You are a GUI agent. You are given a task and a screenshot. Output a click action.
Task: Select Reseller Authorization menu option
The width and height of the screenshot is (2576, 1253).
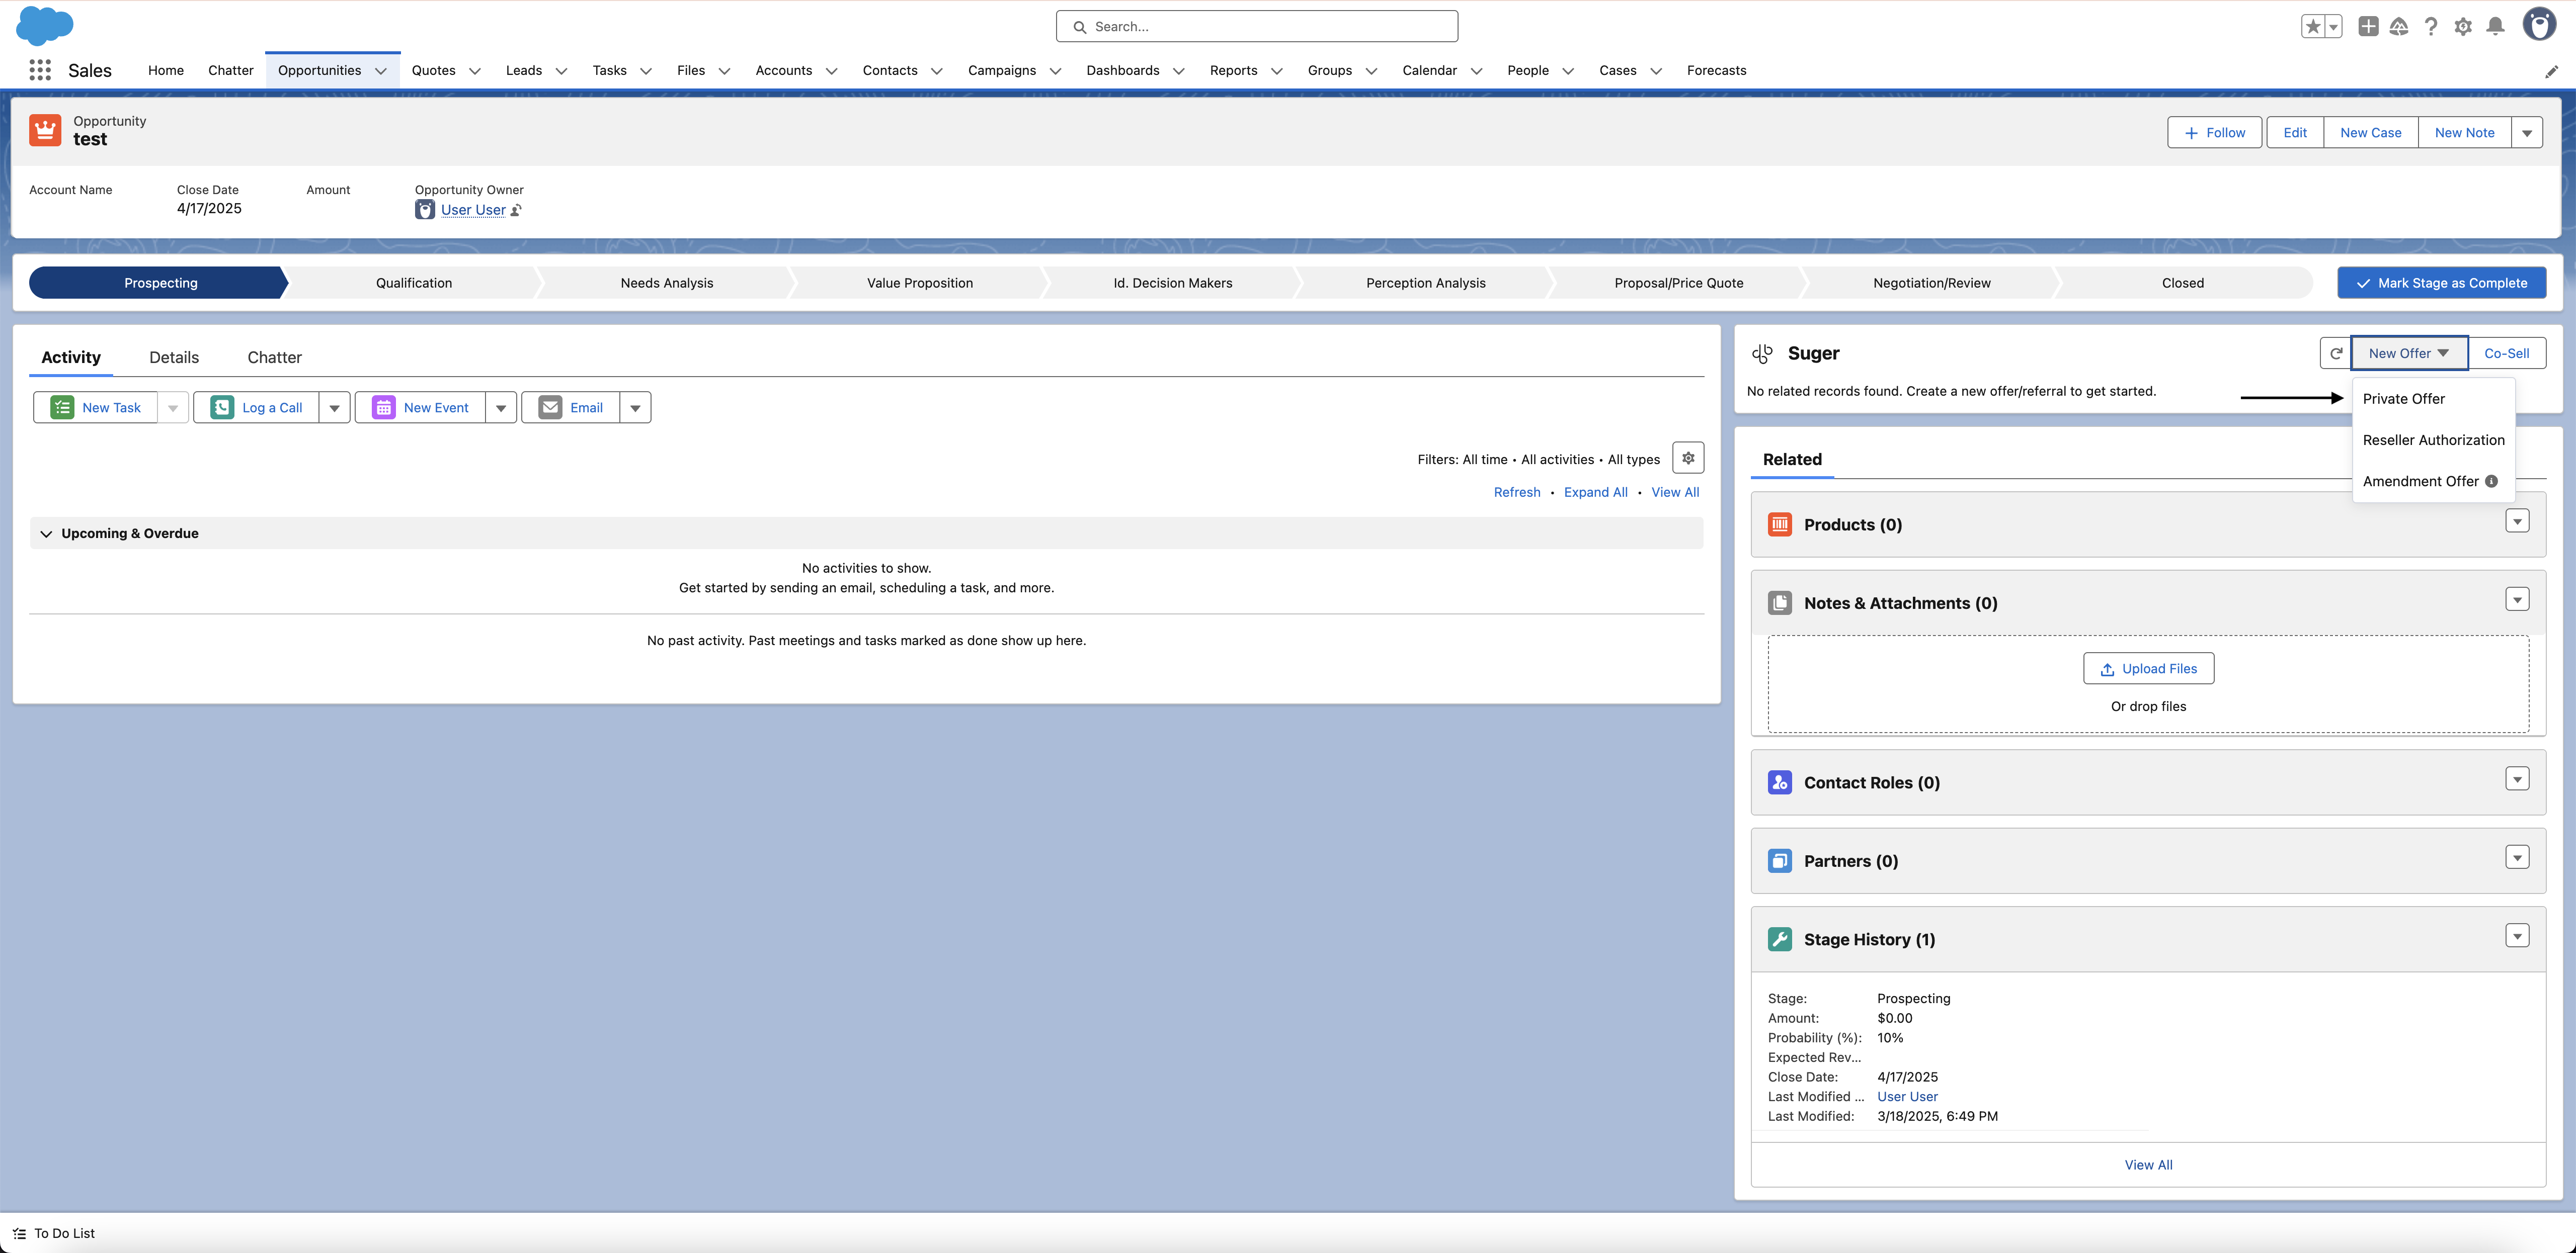click(2433, 440)
